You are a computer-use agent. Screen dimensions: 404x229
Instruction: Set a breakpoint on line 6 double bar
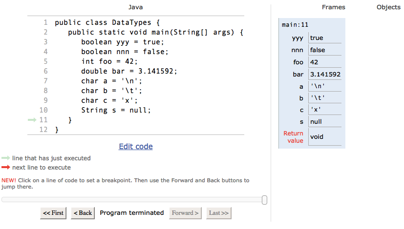(129, 71)
